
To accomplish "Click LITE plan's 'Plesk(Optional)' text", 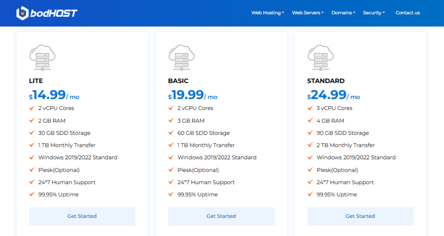I will point(59,170).
